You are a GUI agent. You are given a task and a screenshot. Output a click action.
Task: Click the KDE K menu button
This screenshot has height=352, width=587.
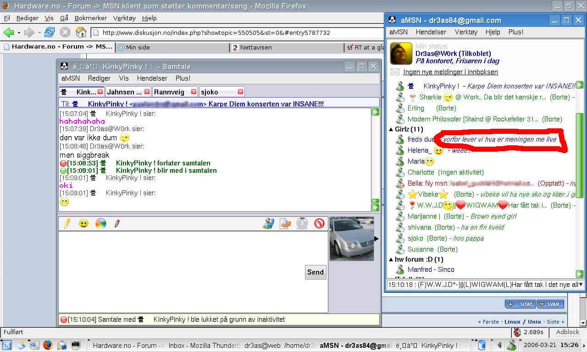(6, 345)
